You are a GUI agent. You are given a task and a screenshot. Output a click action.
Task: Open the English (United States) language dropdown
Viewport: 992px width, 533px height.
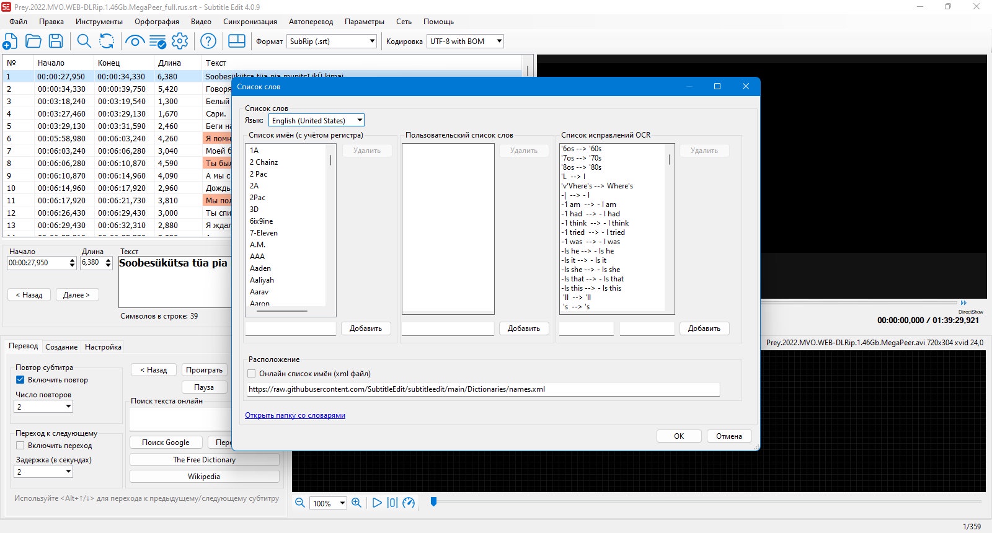click(x=316, y=120)
